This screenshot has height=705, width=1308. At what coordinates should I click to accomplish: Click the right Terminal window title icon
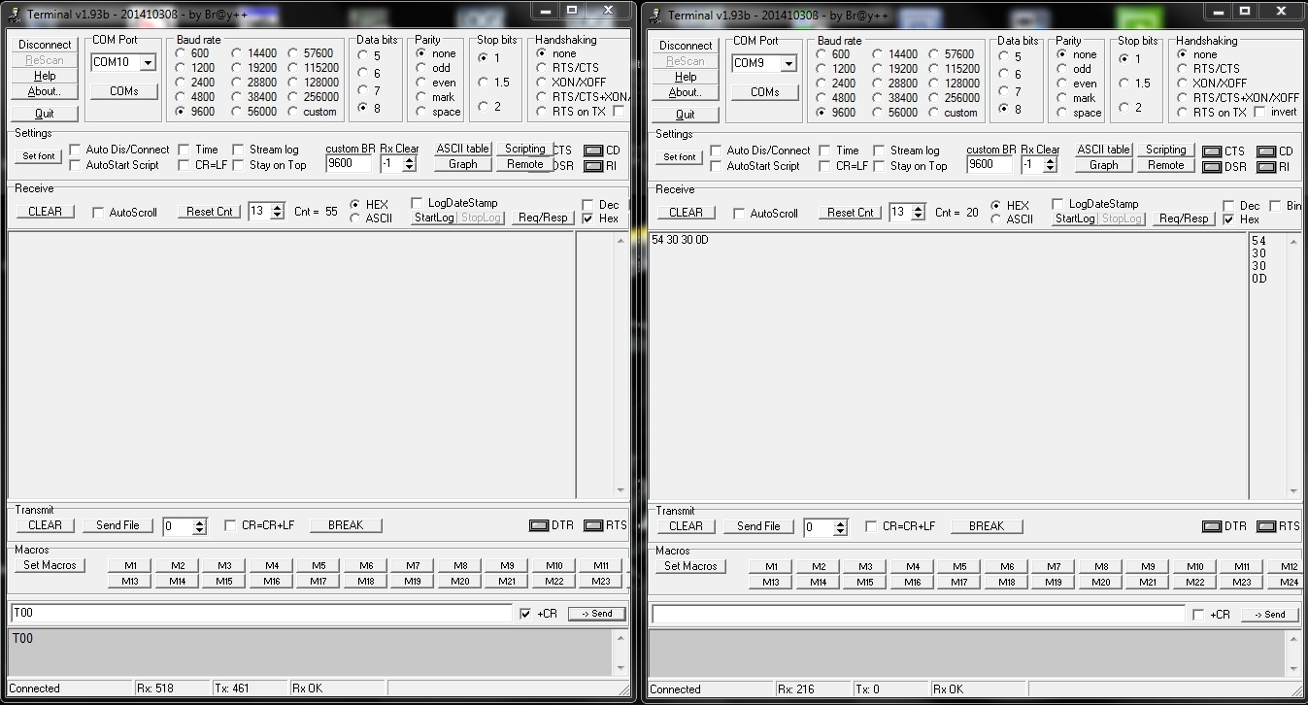tap(655, 15)
